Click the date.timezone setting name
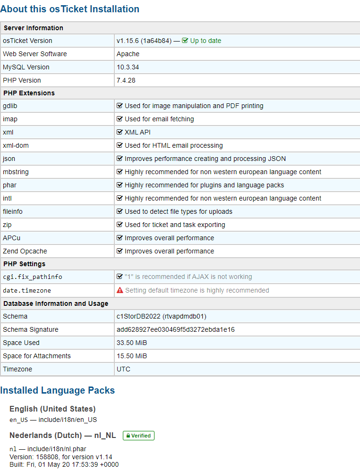 coord(27,290)
